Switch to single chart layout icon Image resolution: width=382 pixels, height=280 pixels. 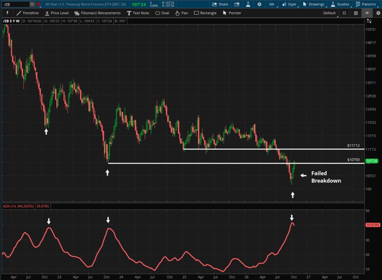tap(344, 13)
